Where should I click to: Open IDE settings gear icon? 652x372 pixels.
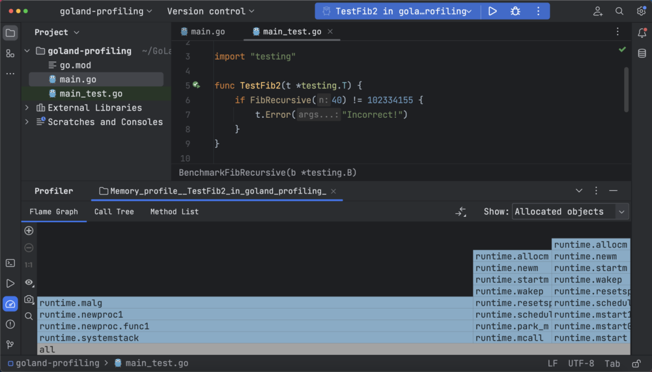point(641,11)
